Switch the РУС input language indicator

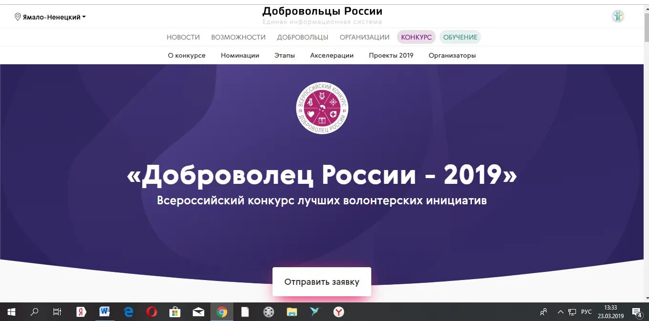click(586, 312)
